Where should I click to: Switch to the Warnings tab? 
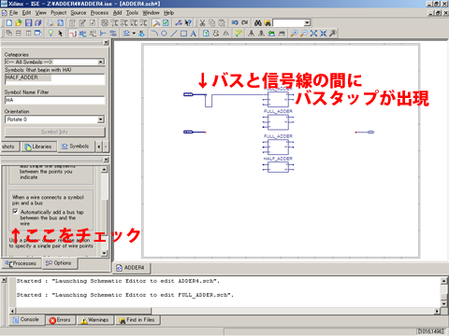pyautogui.click(x=94, y=320)
